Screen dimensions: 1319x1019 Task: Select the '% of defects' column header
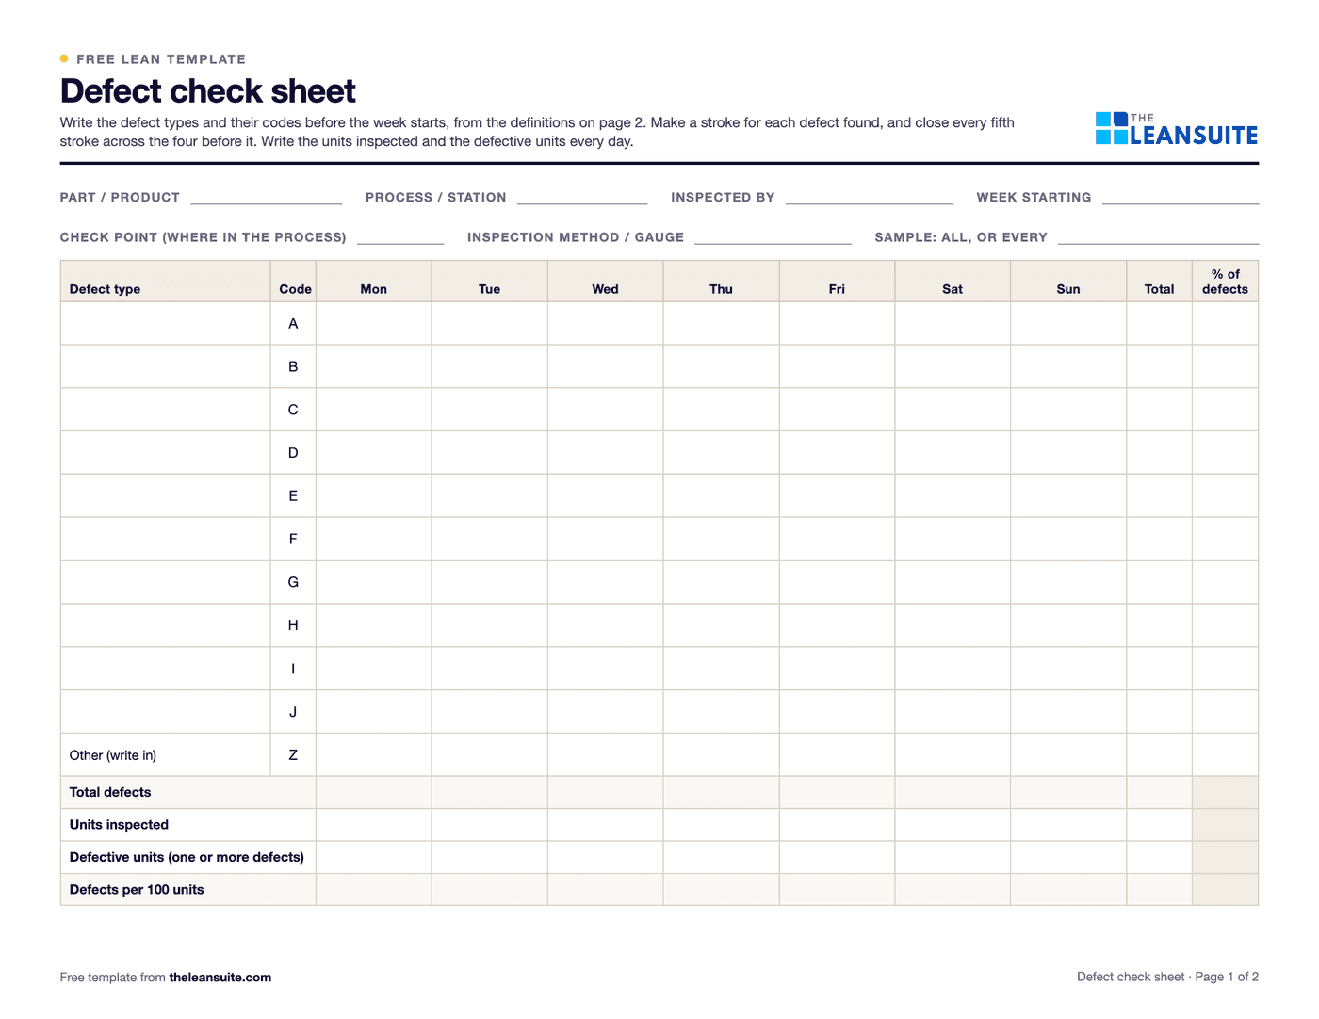[x=1226, y=282]
